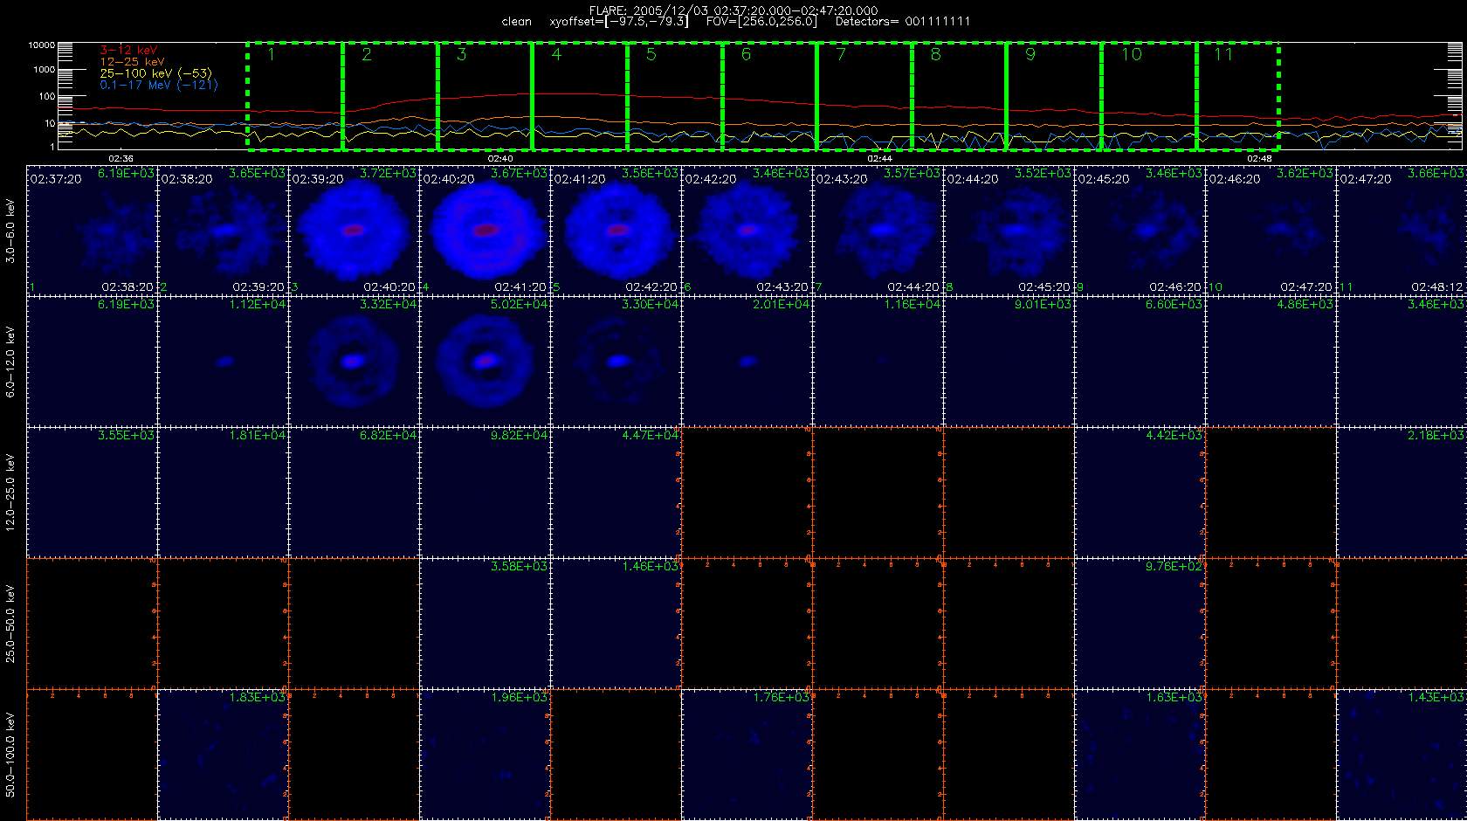Click the 1.76E+03 peak value label
1467x821 pixels.
(781, 698)
